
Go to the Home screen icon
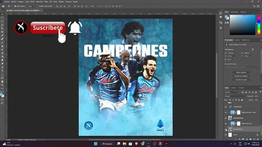pos(3,6)
